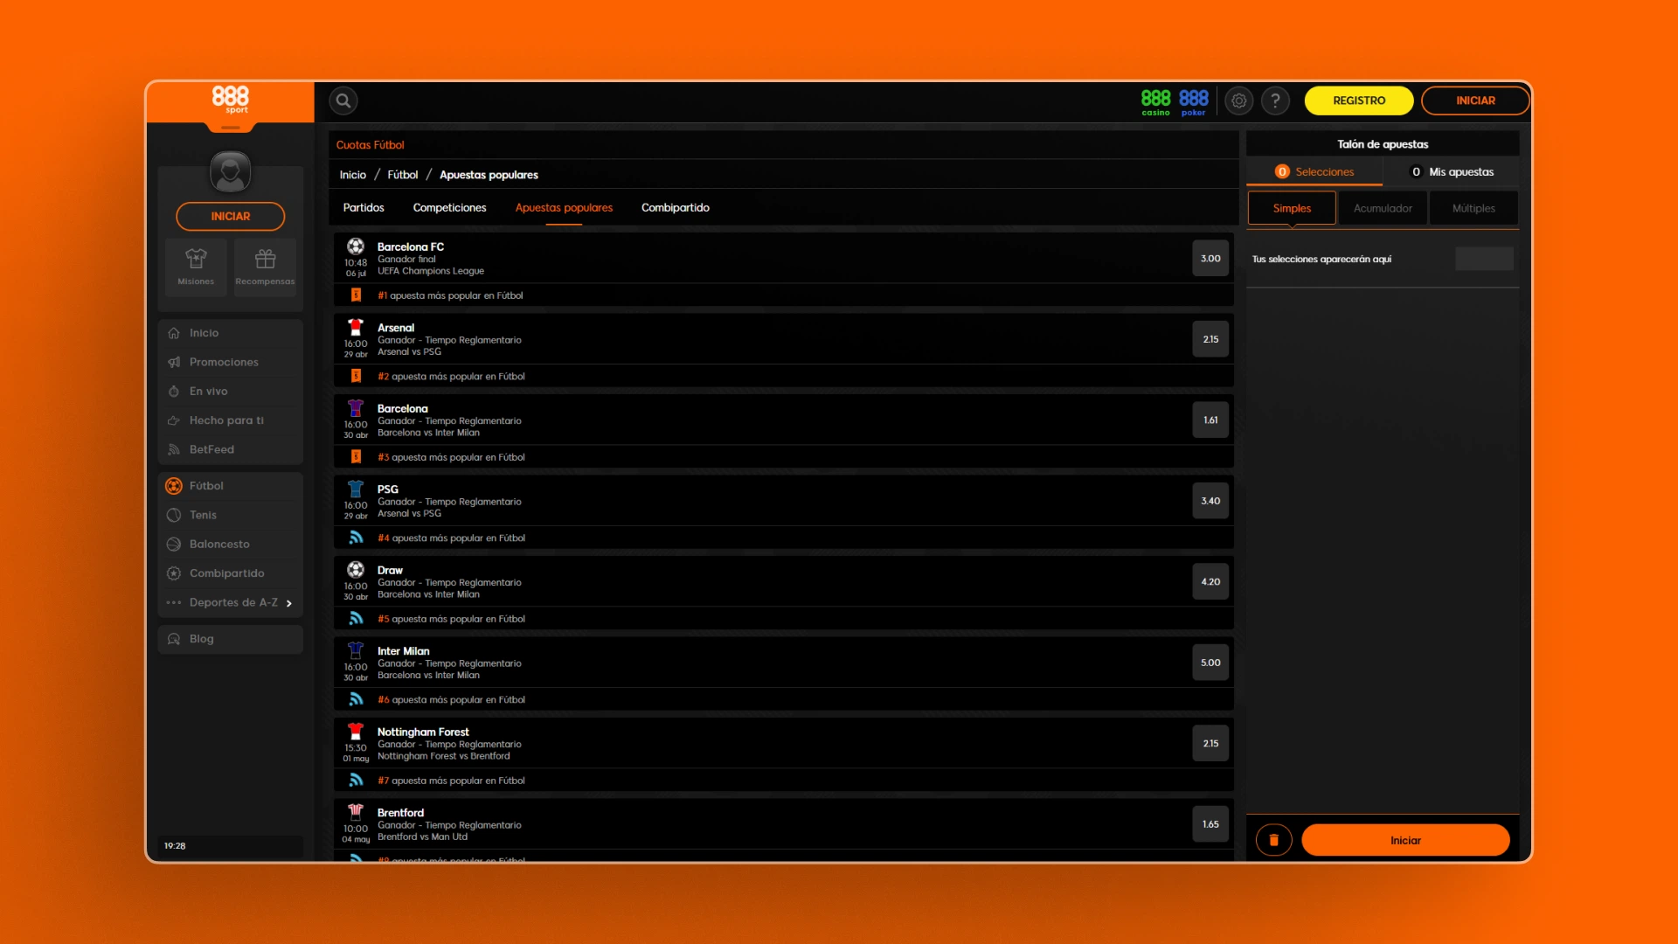Click orange Iniciar betslip button
Screen dimensions: 1678x944
[1405, 840]
